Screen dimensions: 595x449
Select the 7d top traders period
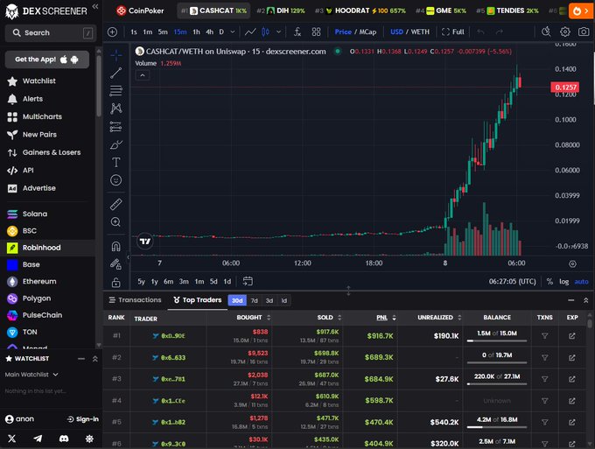(x=255, y=300)
